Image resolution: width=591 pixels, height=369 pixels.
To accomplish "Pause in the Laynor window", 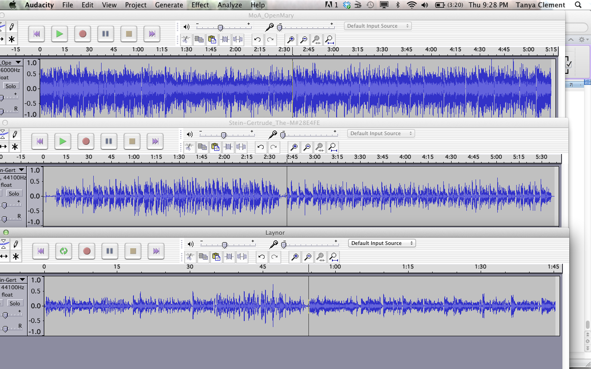I will coord(110,251).
